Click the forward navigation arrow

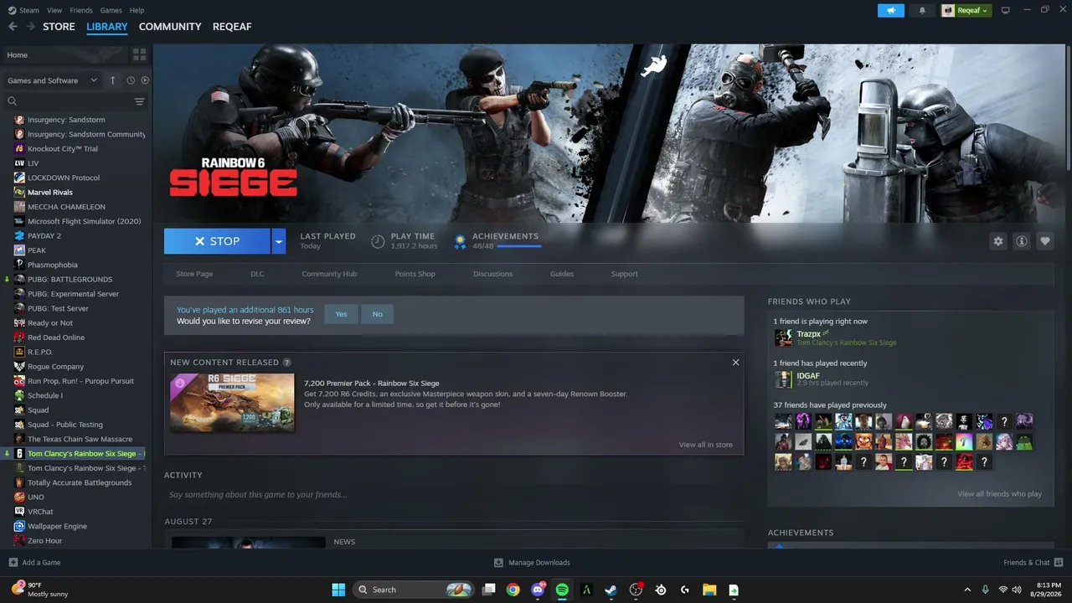pyautogui.click(x=31, y=27)
